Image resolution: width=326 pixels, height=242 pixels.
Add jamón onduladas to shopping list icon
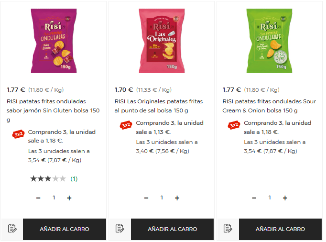[x=12, y=229]
